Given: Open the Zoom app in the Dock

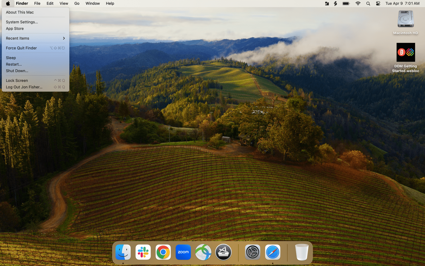Looking at the screenshot, I should point(183,252).
